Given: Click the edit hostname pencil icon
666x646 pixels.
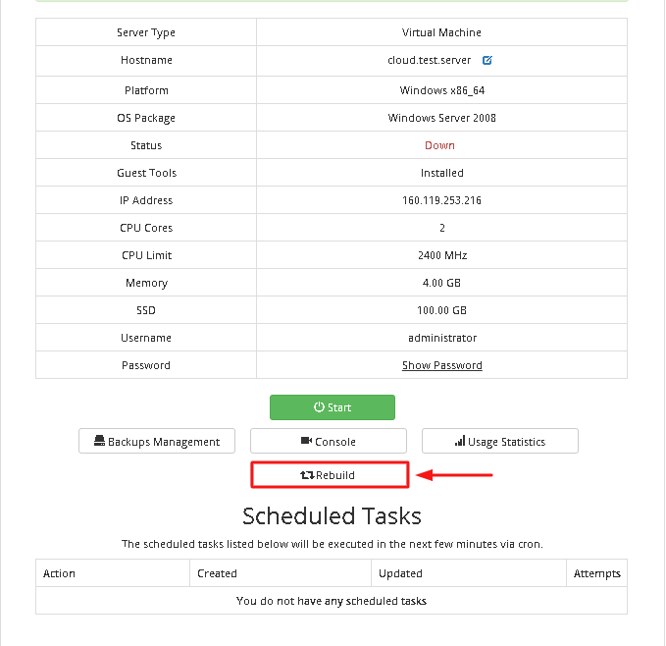Looking at the screenshot, I should click(487, 60).
